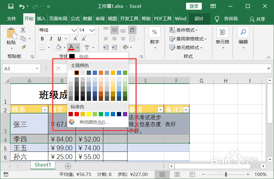The height and width of the screenshot is (179, 274).
Task: Open the font size dropdown showing 14
Action: [92, 30]
